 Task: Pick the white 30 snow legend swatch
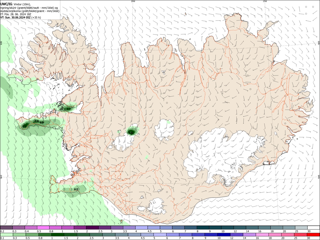313,227
